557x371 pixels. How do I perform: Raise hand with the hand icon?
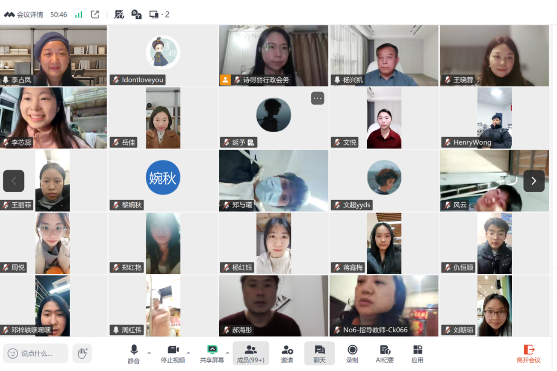click(x=82, y=353)
